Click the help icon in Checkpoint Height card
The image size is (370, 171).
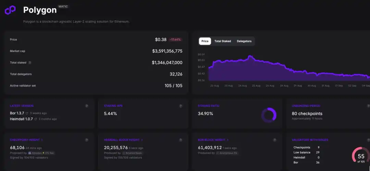click(87, 140)
